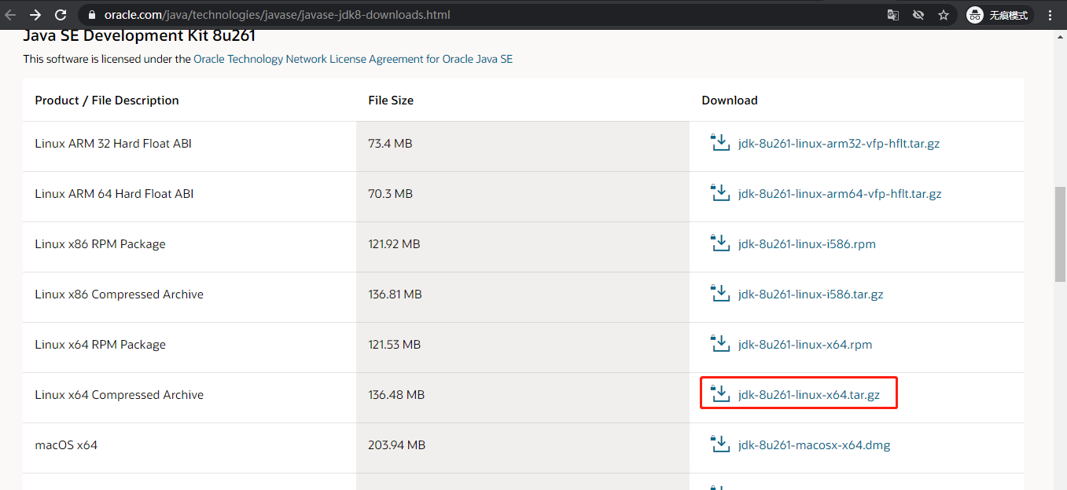Select the 'Linux x64 RPM Package' text
This screenshot has width=1067, height=490.
(100, 345)
